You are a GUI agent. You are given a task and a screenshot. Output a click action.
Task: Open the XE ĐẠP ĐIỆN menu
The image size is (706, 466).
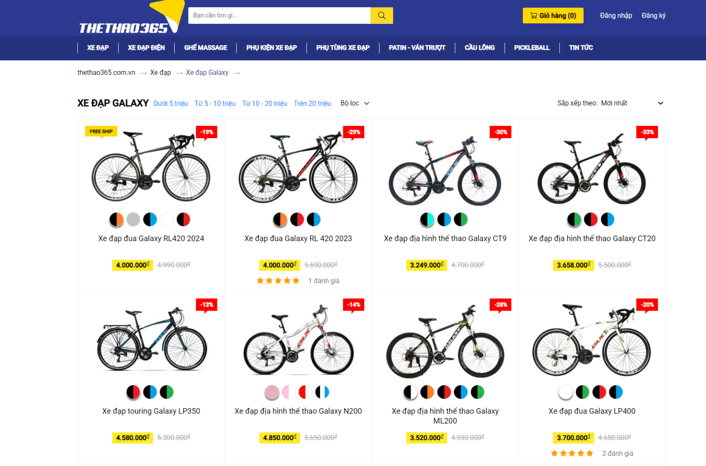click(146, 48)
